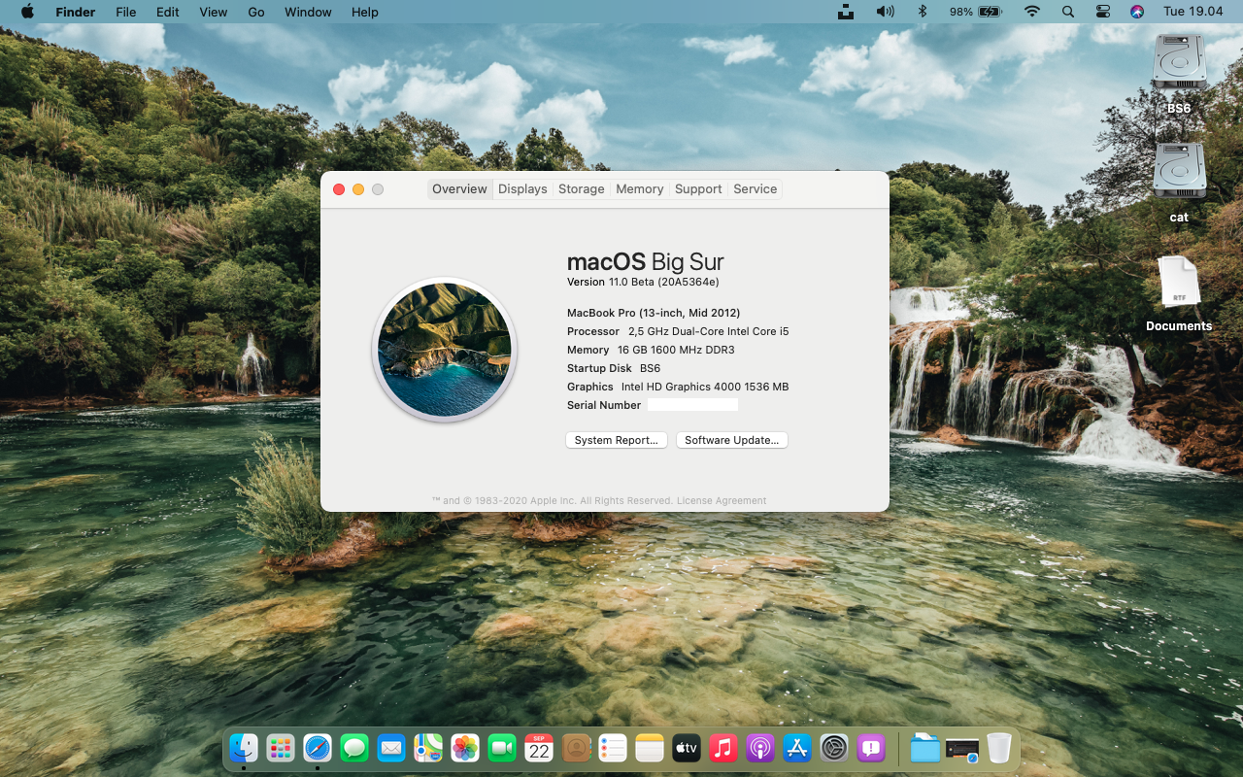
Task: Open Launchpad in the Dock
Action: click(x=281, y=748)
